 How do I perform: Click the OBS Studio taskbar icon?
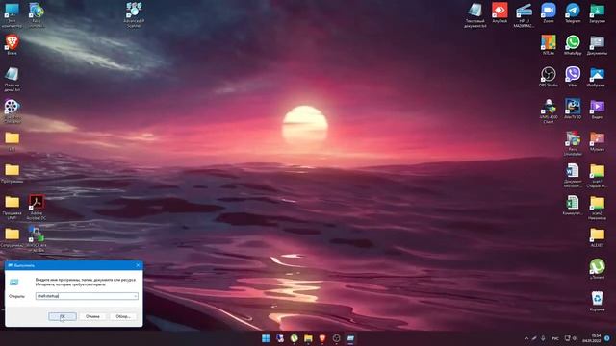336,338
